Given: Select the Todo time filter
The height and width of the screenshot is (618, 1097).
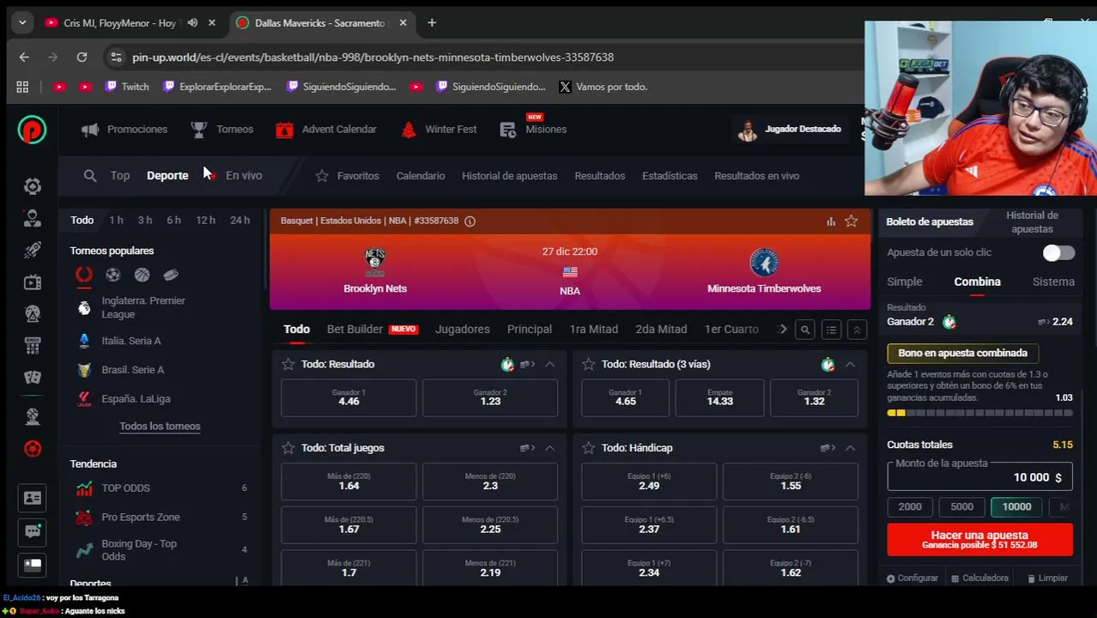Looking at the screenshot, I should coord(82,221).
